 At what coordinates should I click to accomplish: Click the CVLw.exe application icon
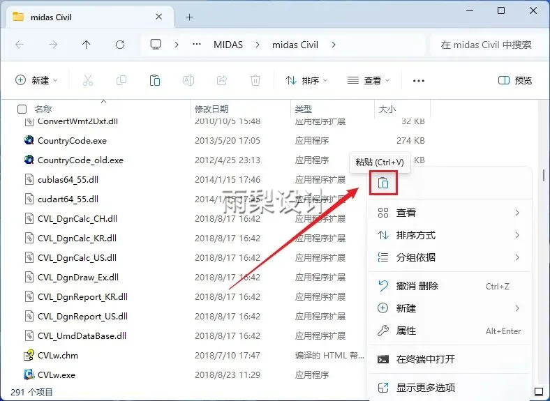(x=29, y=374)
